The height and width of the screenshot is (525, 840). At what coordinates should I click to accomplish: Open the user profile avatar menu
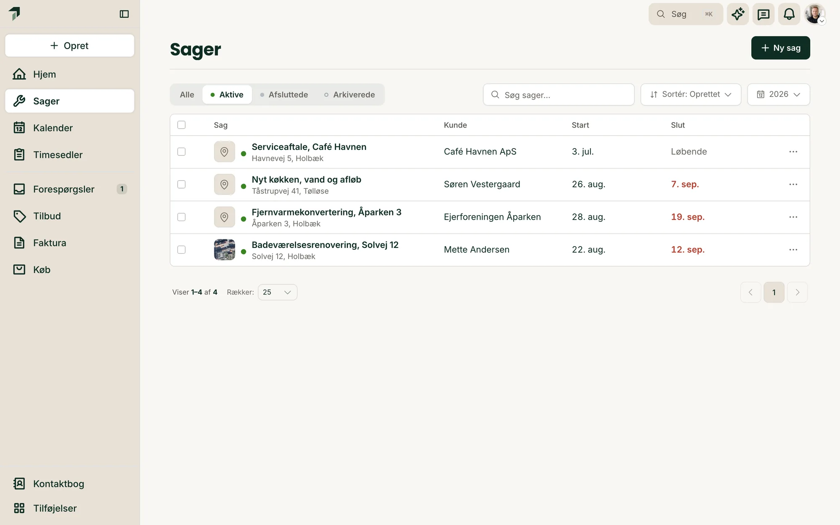815,14
